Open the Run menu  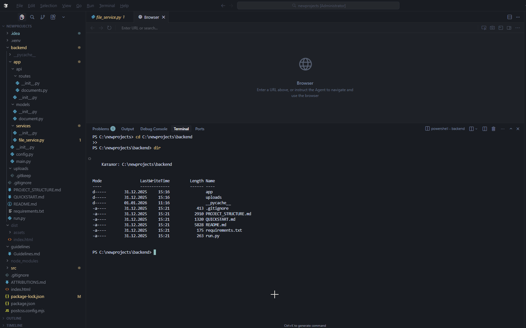(x=90, y=5)
